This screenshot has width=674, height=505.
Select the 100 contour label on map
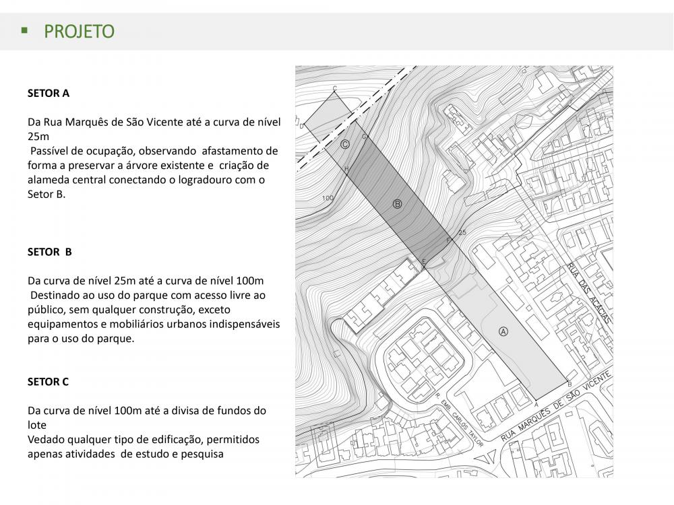click(x=328, y=198)
